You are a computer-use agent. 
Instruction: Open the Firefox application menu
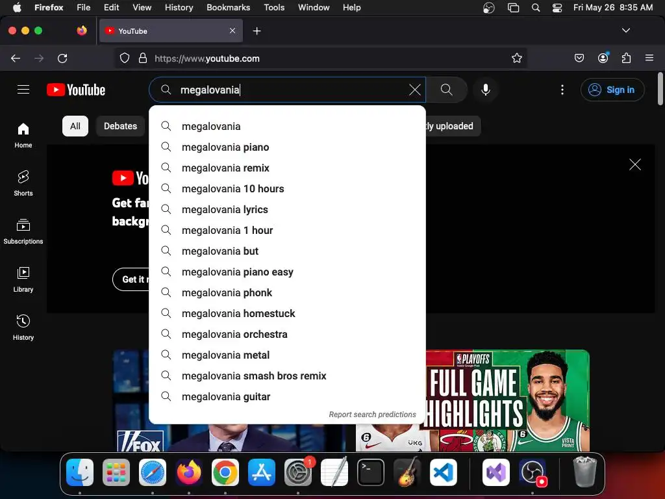tap(649, 58)
